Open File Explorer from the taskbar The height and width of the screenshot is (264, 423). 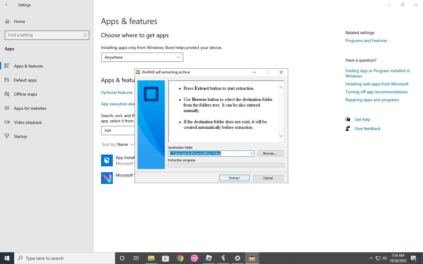pyautogui.click(x=151, y=258)
